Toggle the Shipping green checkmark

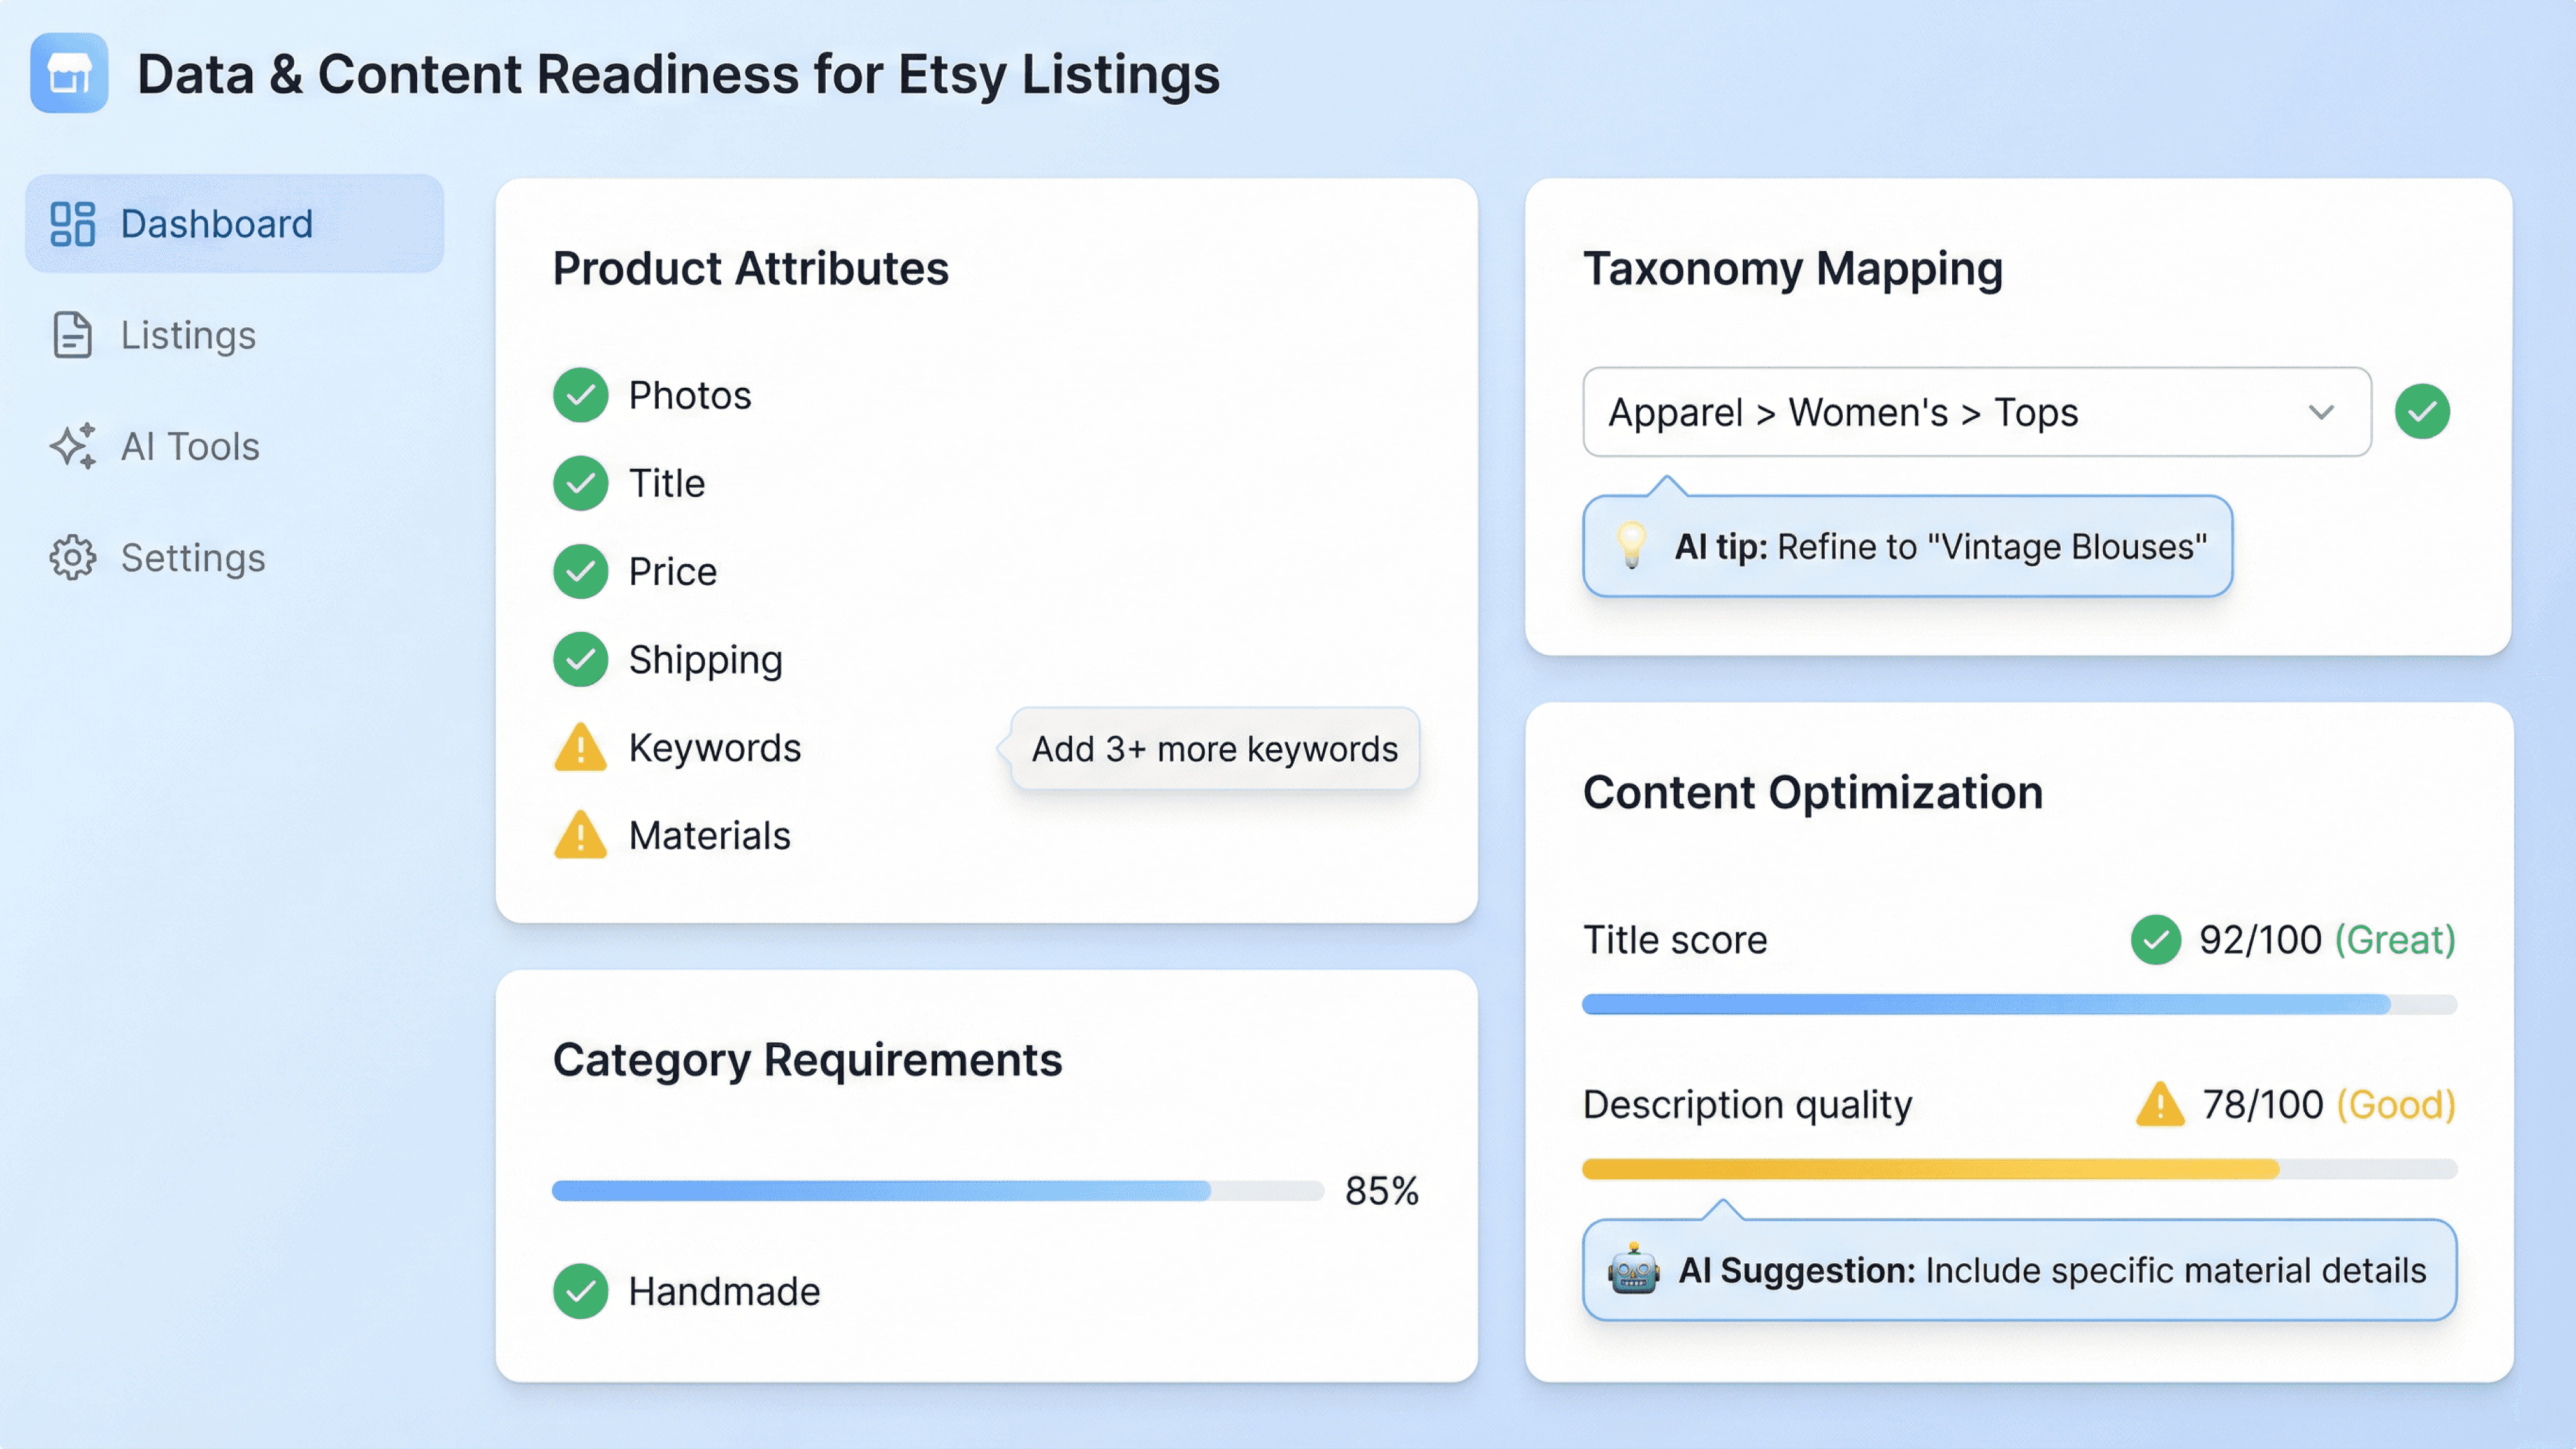point(580,660)
